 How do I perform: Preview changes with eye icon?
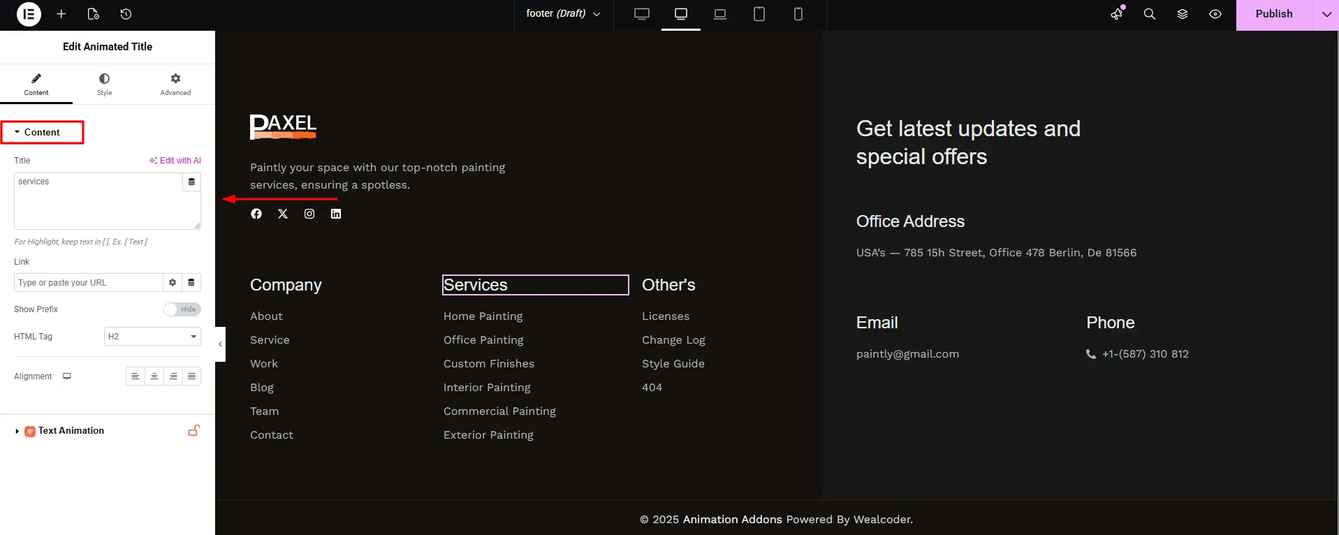coord(1215,14)
